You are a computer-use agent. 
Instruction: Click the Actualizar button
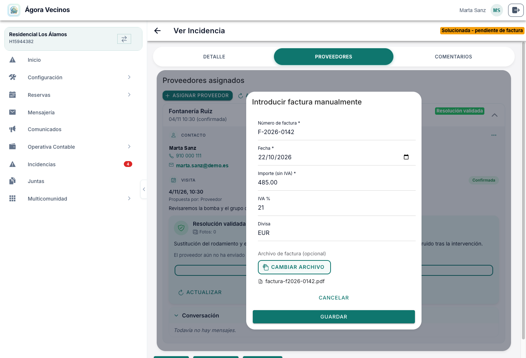pos(200,292)
